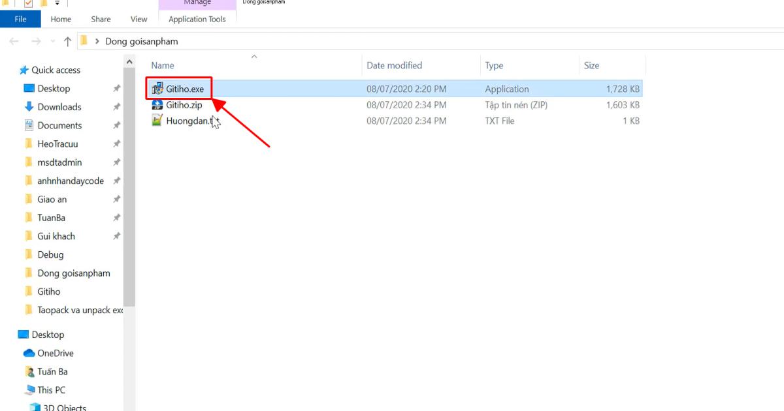784x411 pixels.
Task: Open the Application Tools tab
Action: point(197,19)
